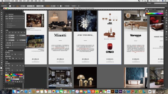Select the Eyedropper tool
The height and width of the screenshot is (94, 168).
[2, 50]
